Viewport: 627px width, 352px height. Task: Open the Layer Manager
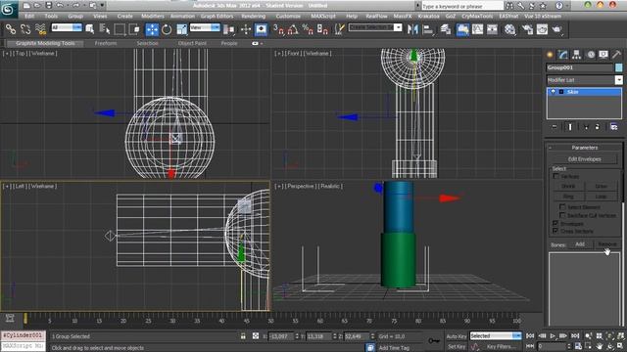click(x=446, y=29)
